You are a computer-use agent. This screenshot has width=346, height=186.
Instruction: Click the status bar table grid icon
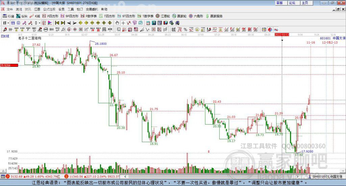click(3, 177)
